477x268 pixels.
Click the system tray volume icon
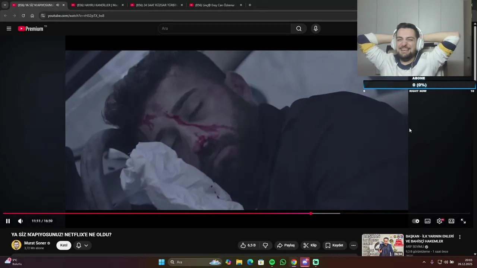coord(446,262)
